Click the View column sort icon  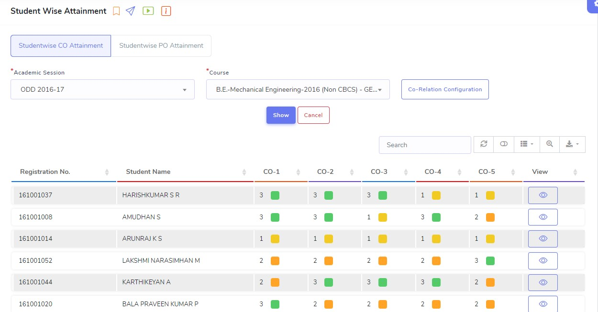pyautogui.click(x=575, y=172)
